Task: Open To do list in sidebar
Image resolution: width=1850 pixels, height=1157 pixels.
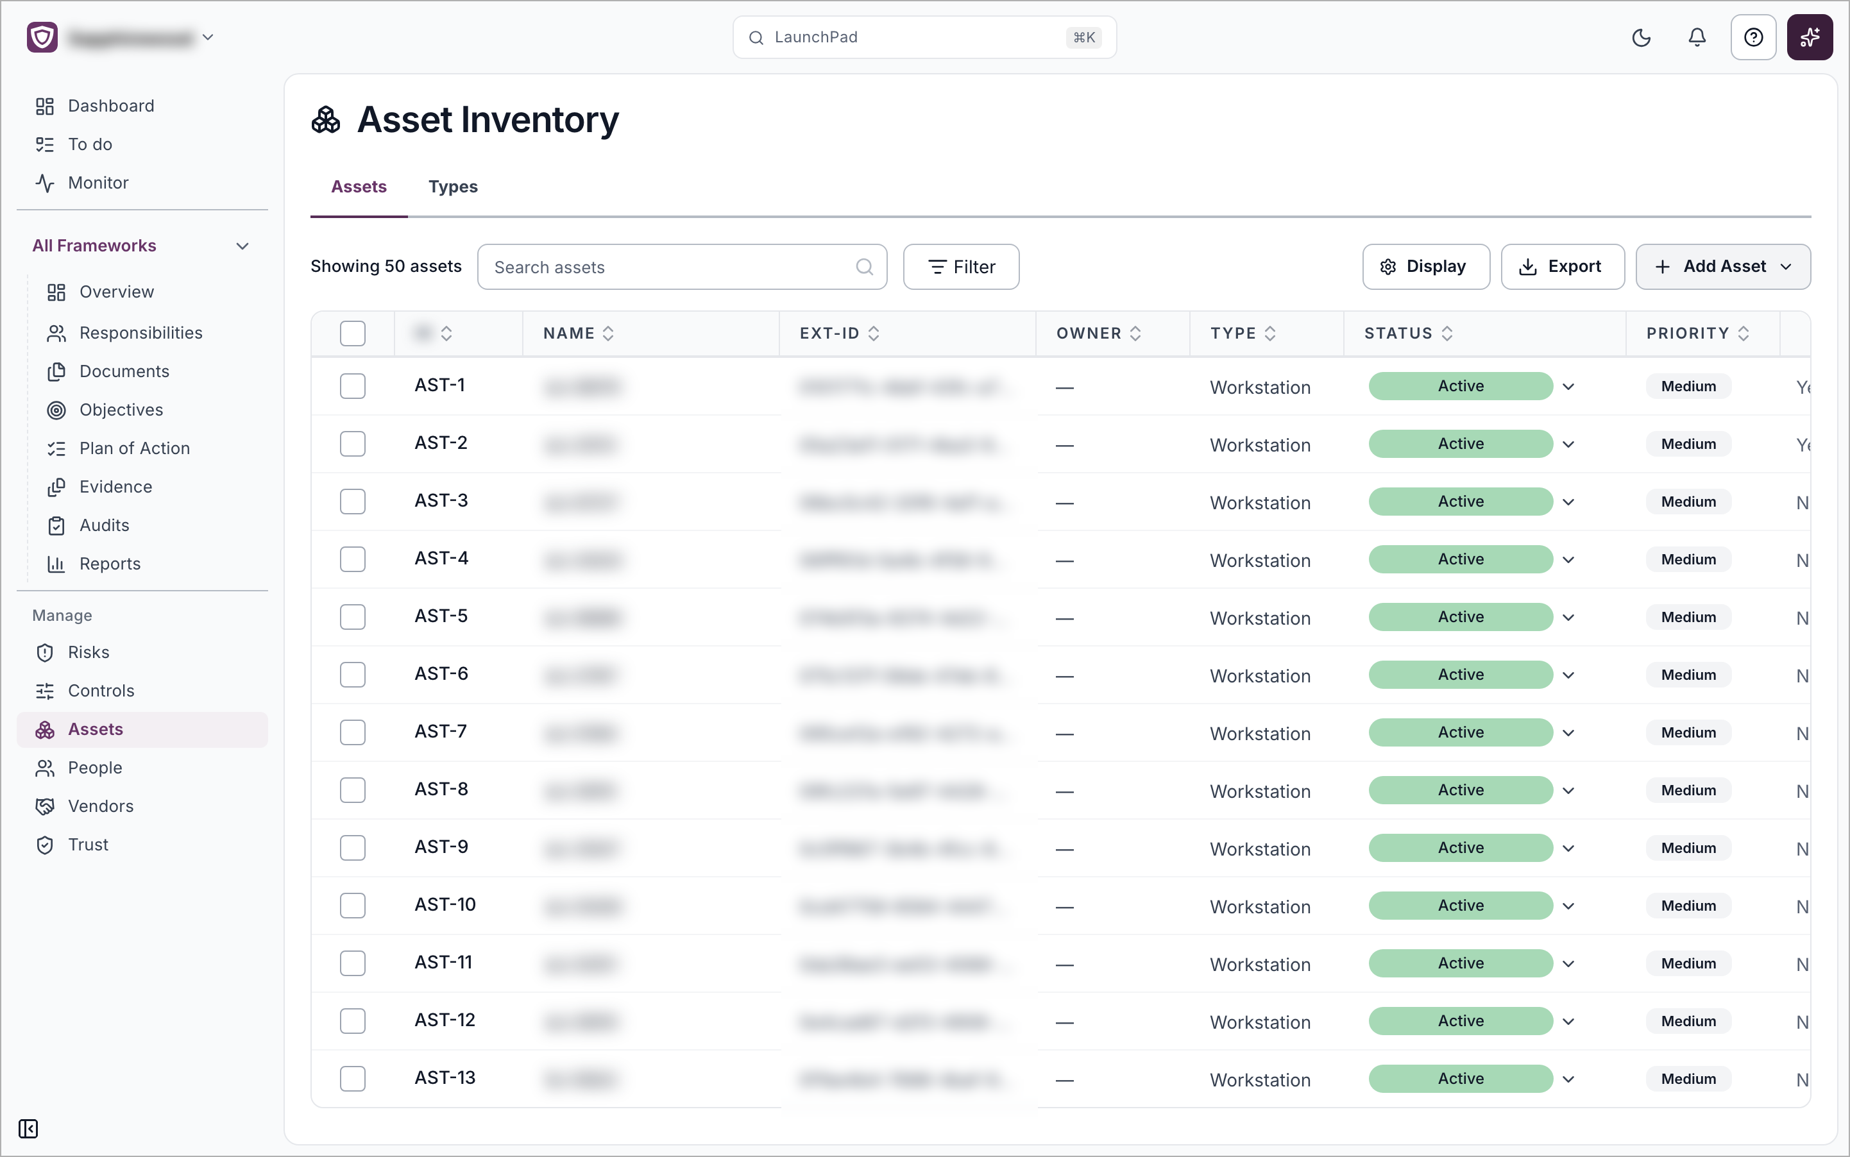Action: pyautogui.click(x=142, y=145)
